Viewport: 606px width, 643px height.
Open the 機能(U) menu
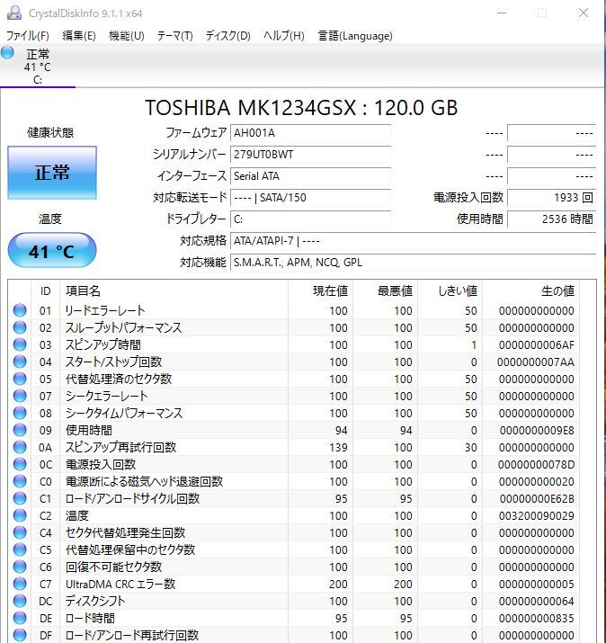point(126,36)
